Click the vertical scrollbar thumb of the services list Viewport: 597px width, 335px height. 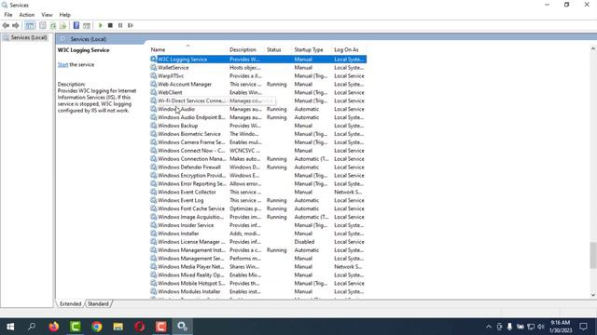[x=593, y=255]
